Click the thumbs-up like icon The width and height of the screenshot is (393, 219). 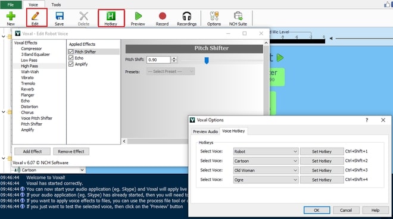pos(387,4)
